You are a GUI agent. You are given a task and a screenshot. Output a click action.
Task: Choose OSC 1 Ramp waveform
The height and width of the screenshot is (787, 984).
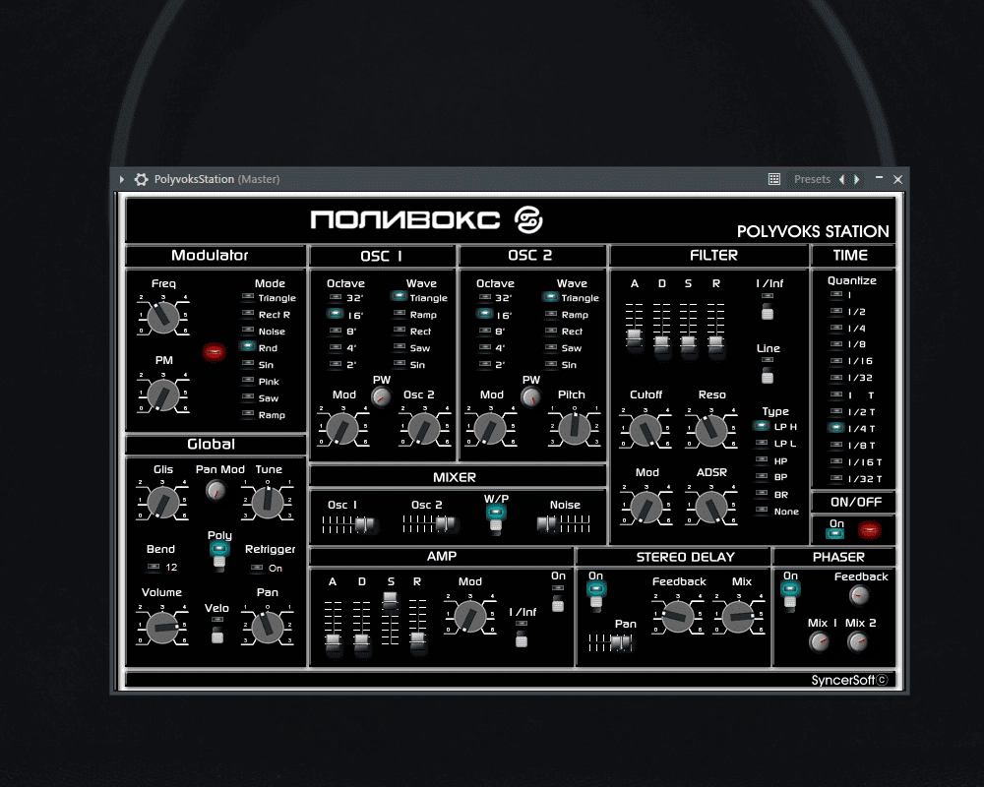[400, 314]
